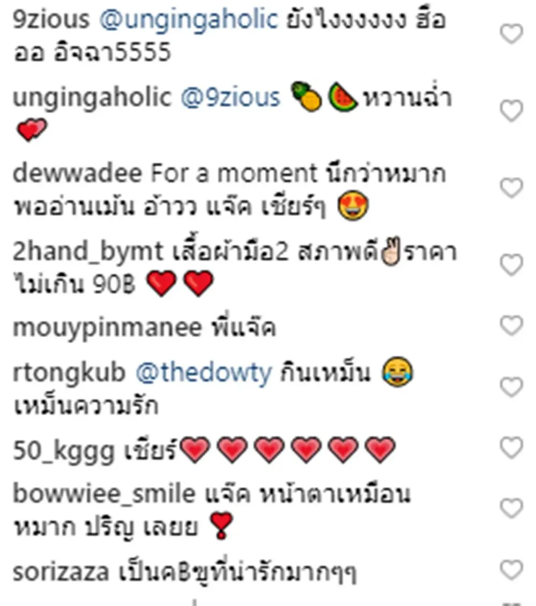Like the 2hand_bymt comment
Image resolution: width=536 pixels, height=606 pixels.
tap(511, 265)
